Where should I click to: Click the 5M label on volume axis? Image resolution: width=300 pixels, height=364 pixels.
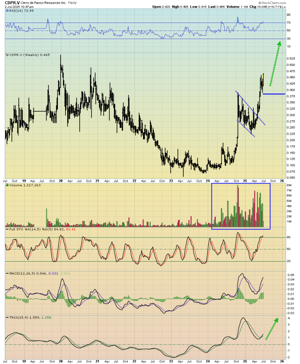click(289, 200)
